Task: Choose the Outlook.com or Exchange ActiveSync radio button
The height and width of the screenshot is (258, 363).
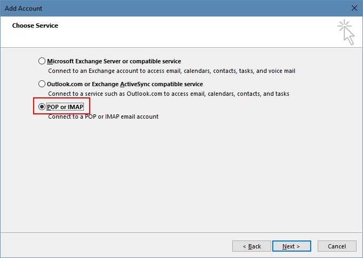Action: (x=42, y=84)
